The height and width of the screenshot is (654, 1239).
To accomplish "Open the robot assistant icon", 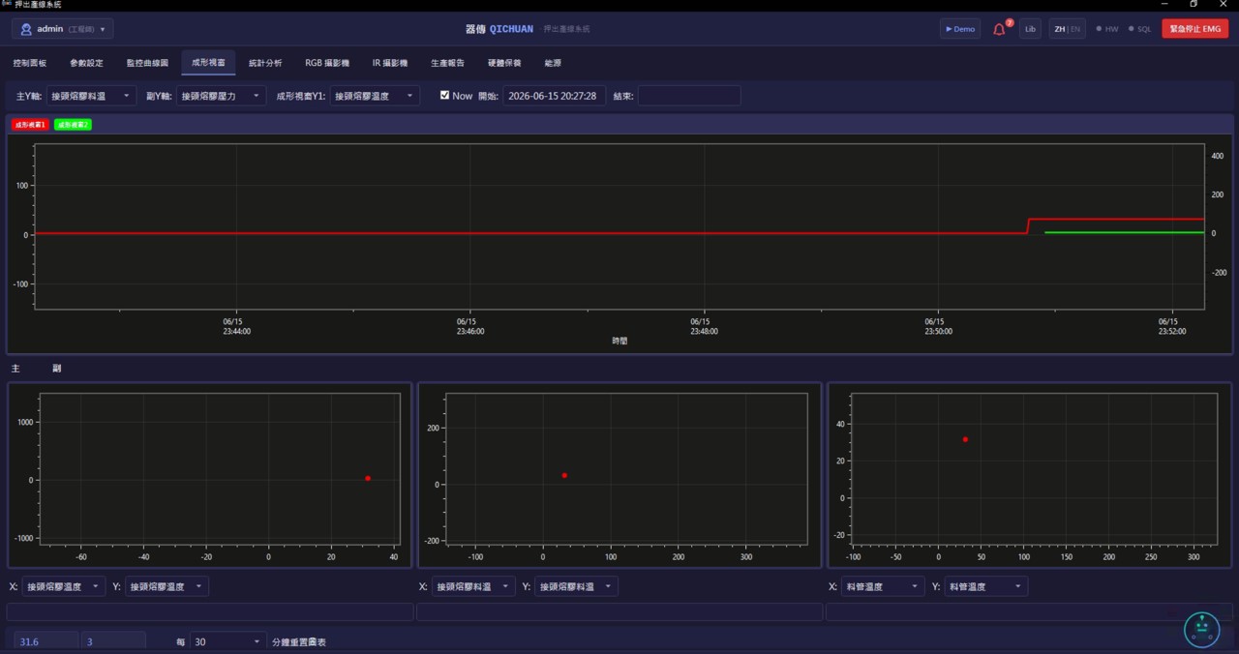I will tap(1202, 630).
